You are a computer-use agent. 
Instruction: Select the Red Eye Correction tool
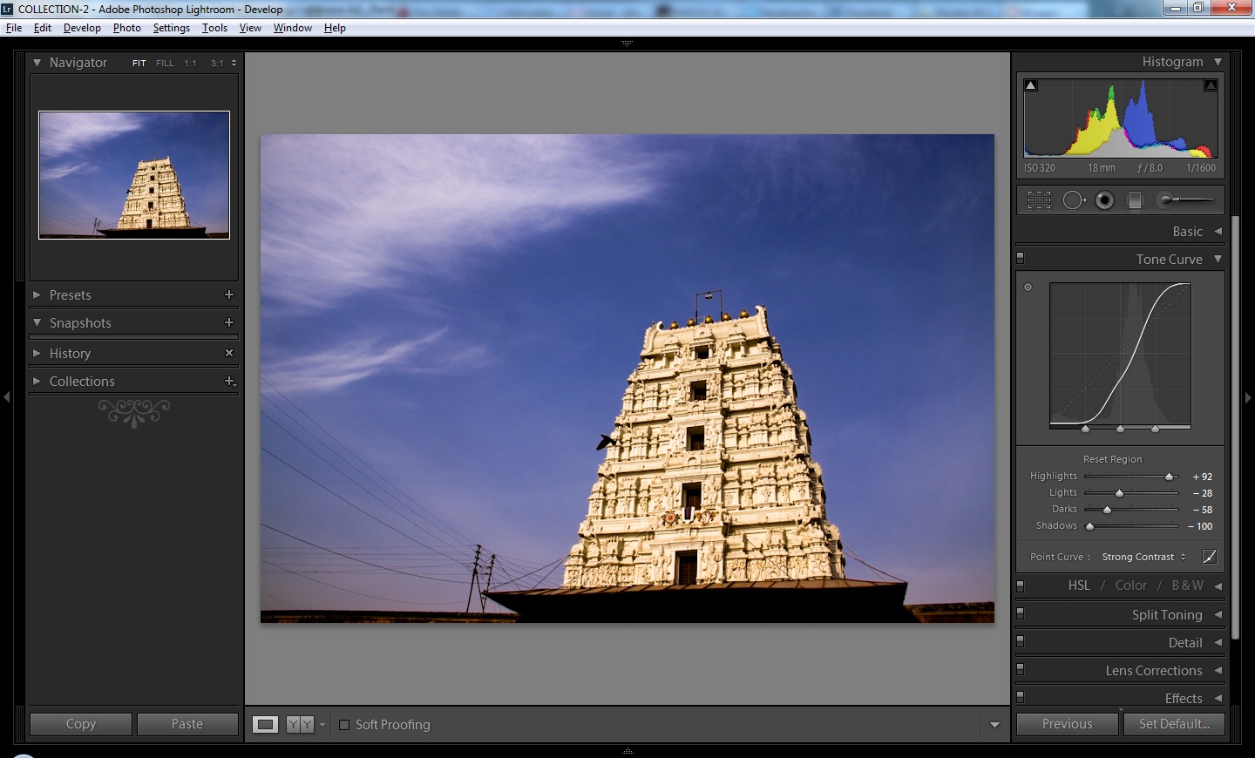click(x=1104, y=200)
